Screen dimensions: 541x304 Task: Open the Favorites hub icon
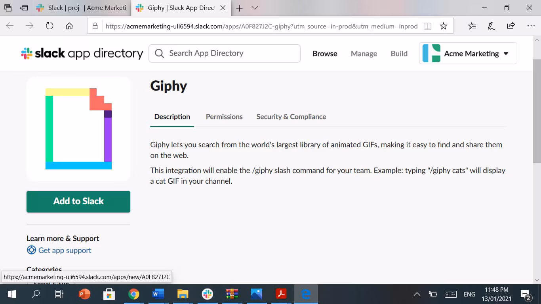472,26
